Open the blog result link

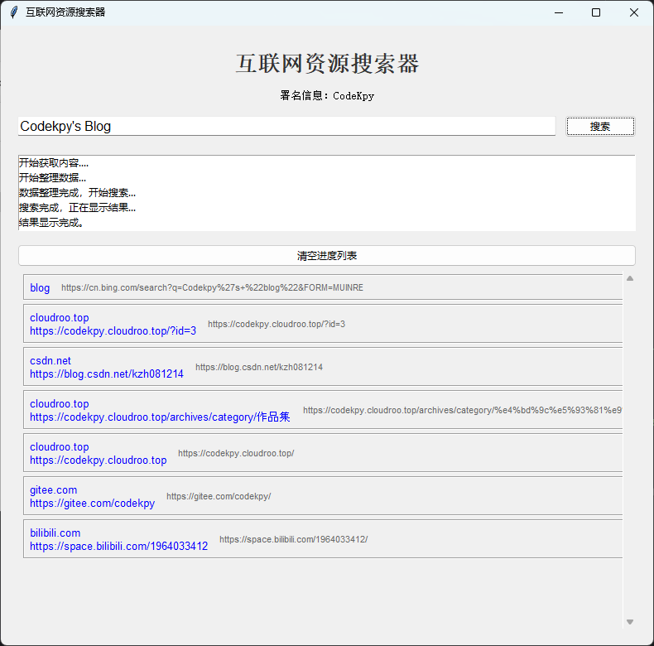[40, 287]
